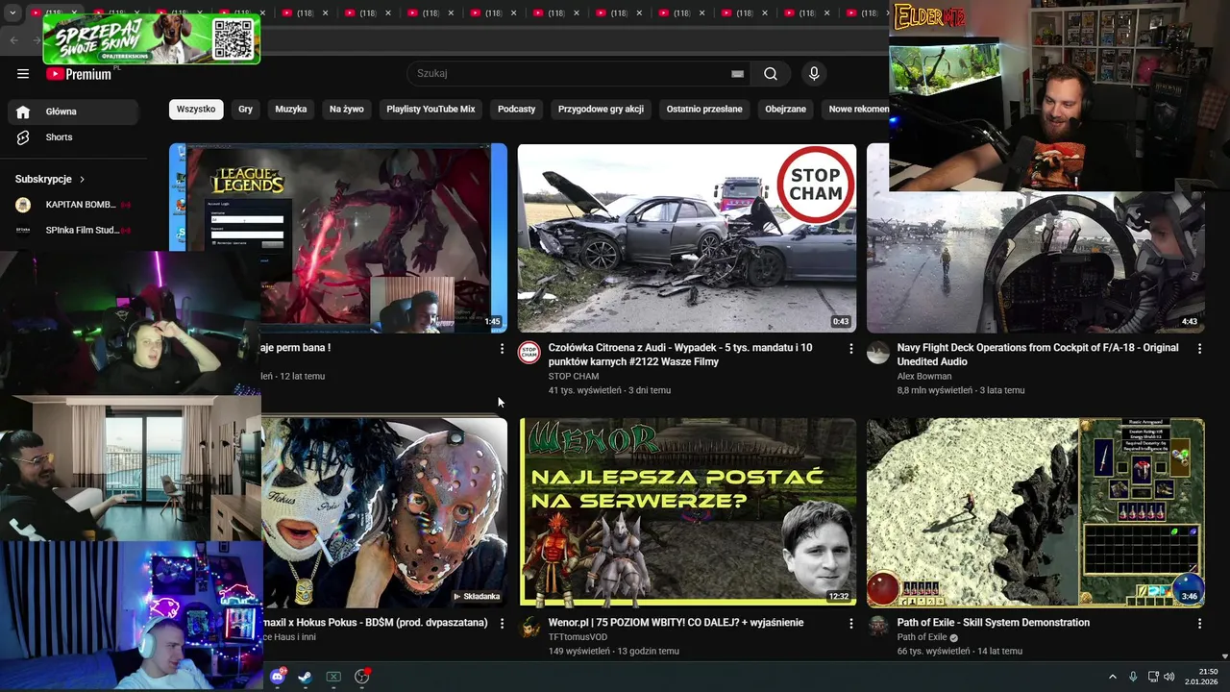Go to Główna in sidebar

click(x=73, y=111)
